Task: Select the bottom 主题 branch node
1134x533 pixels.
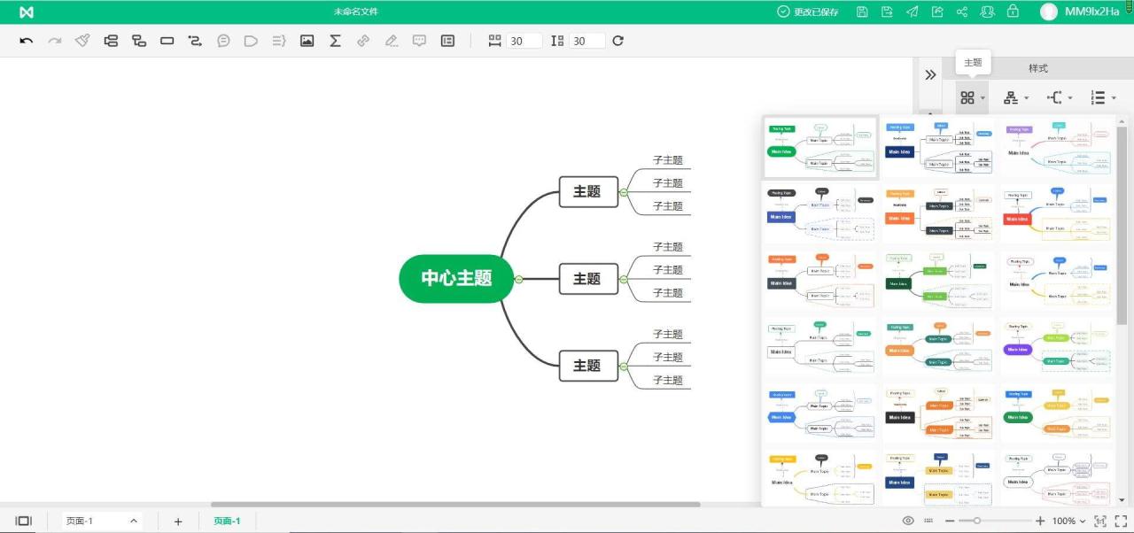Action: click(x=588, y=365)
